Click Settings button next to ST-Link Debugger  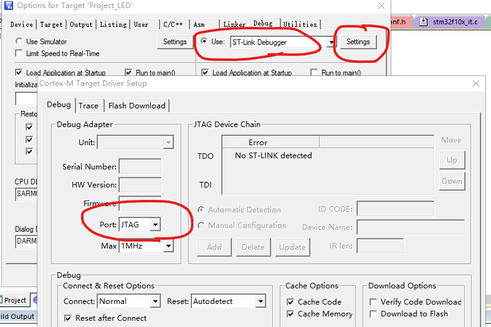(358, 42)
